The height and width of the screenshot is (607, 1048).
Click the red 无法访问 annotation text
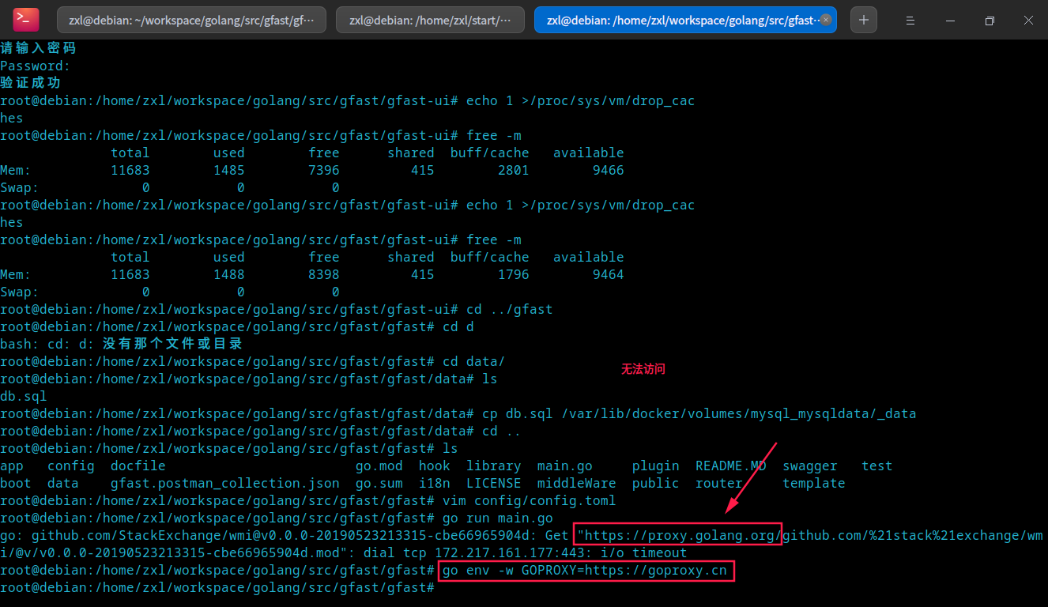[643, 368]
